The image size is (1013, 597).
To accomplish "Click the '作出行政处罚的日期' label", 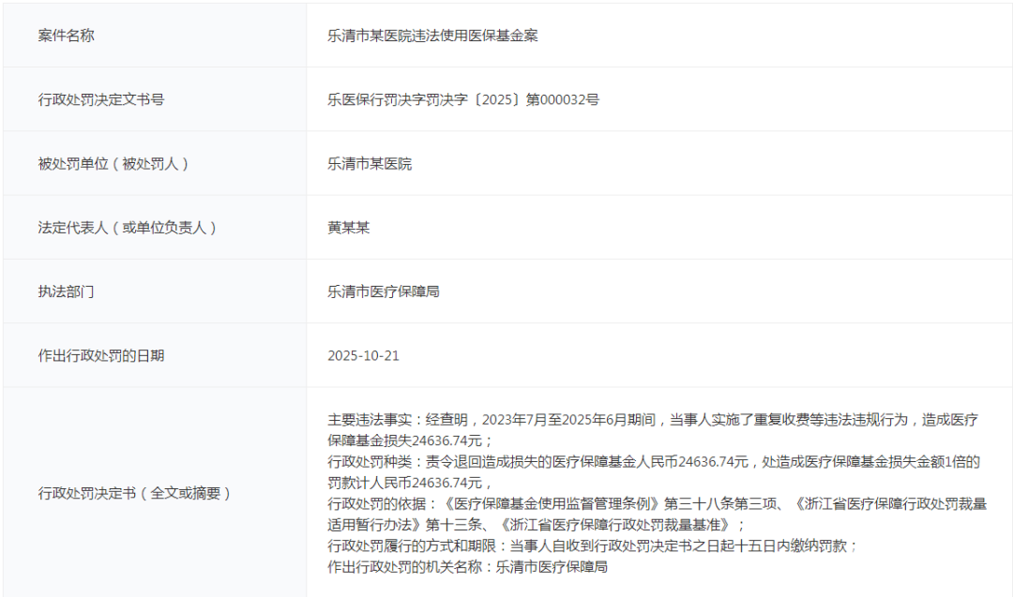I will click(x=101, y=356).
